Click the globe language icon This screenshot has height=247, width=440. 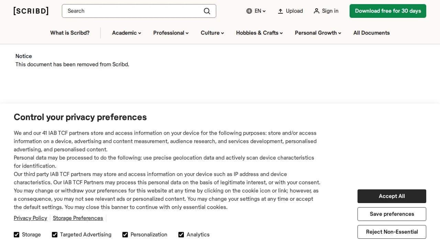pyautogui.click(x=249, y=11)
